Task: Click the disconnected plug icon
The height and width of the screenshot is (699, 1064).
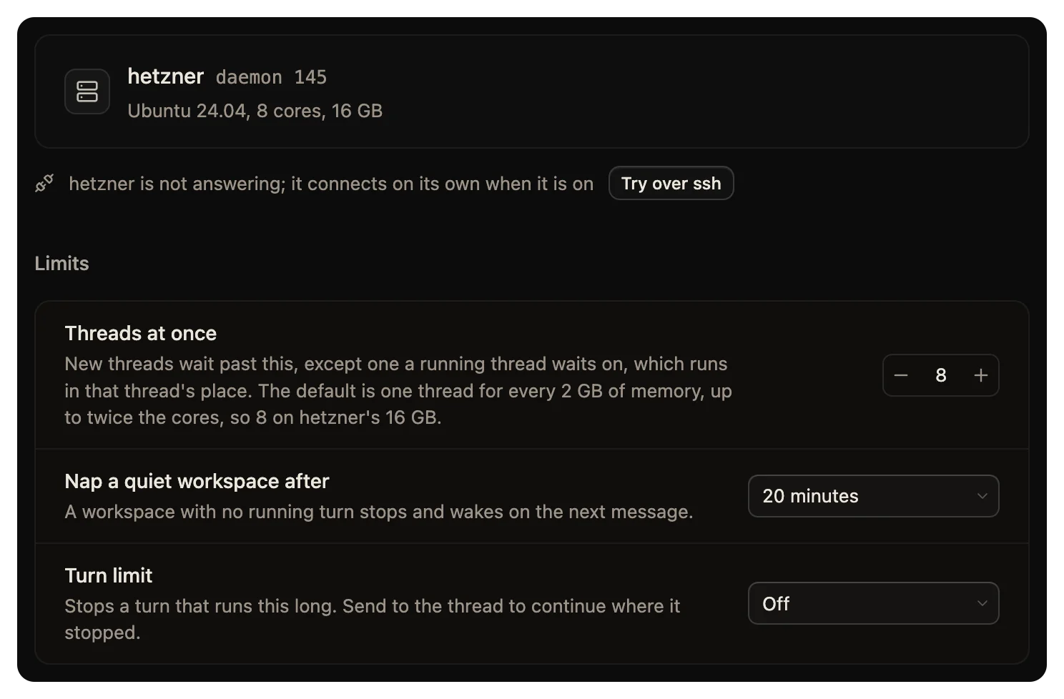Action: click(x=44, y=184)
